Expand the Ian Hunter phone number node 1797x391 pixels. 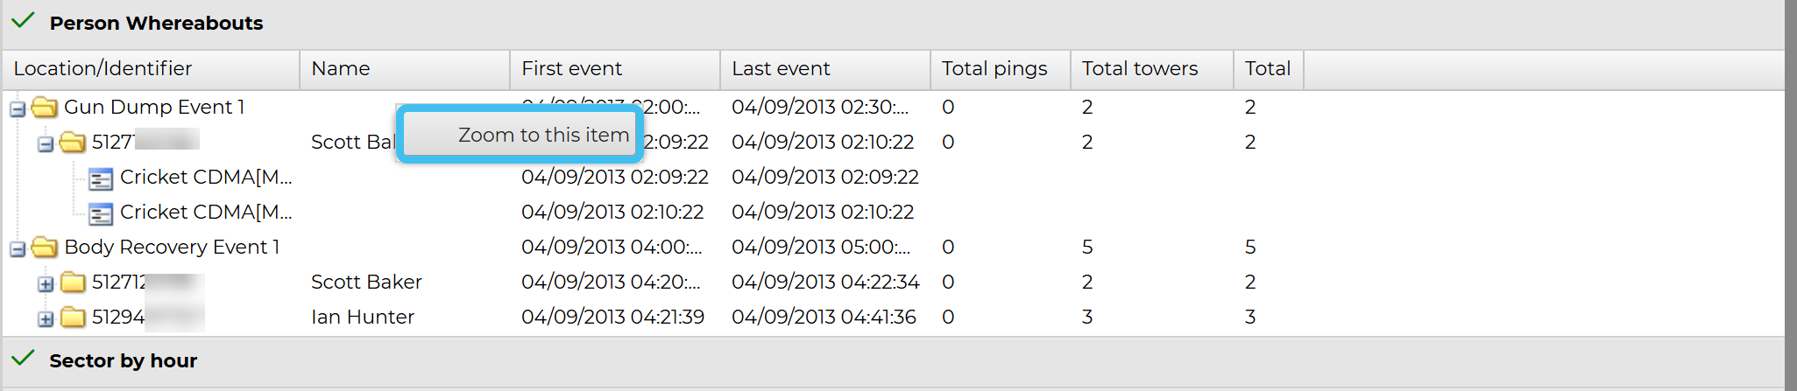[46, 319]
